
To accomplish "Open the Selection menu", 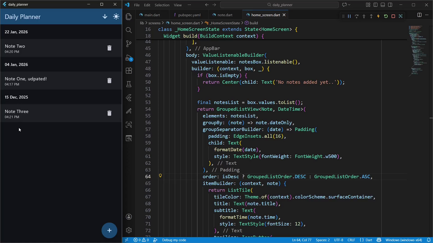I will click(162, 5).
